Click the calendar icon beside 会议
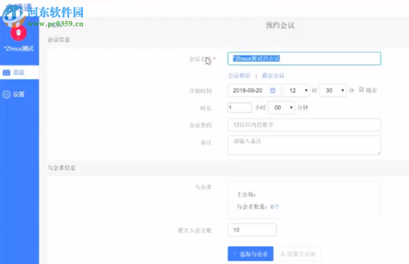 (6, 72)
